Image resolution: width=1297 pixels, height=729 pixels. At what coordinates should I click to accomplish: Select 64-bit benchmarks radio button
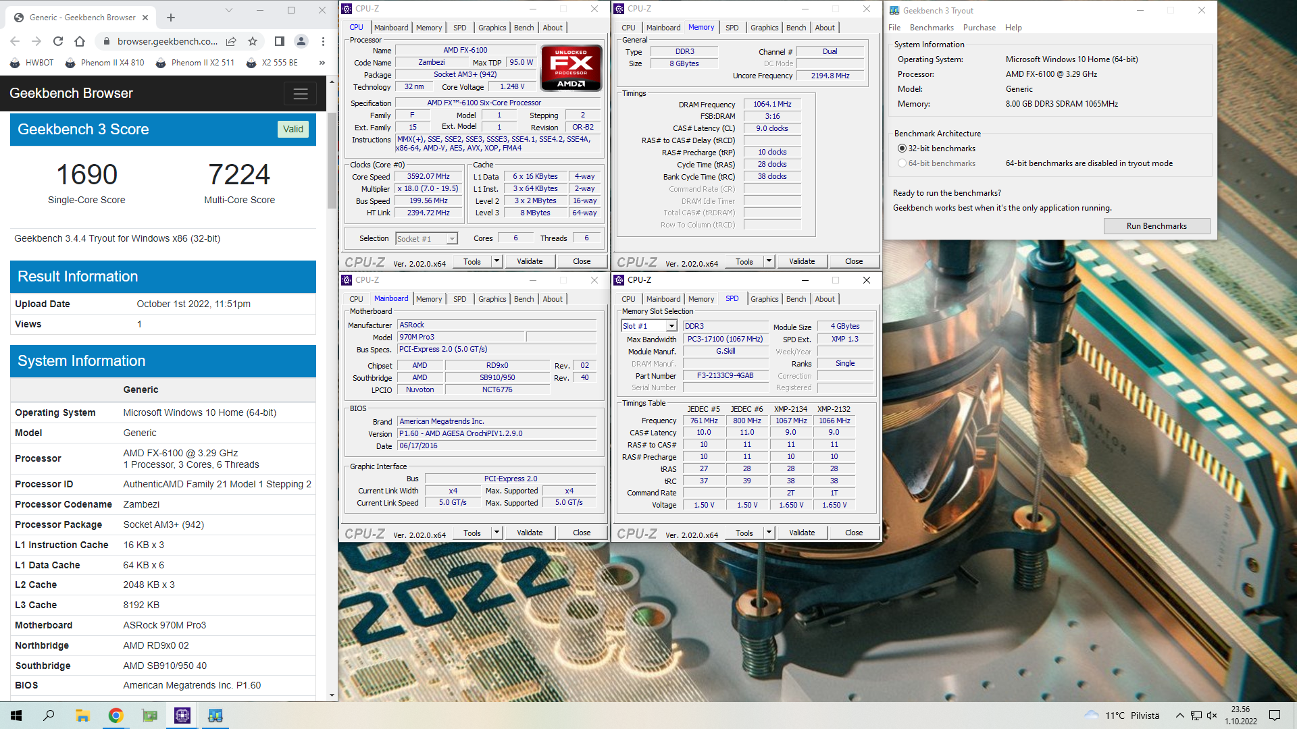point(902,163)
